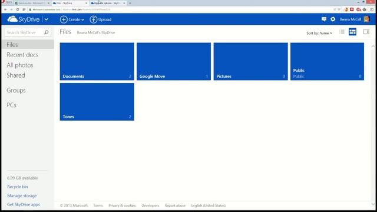Click the browser back arrow
Viewport: 377px width, 212px height.
(5, 9)
